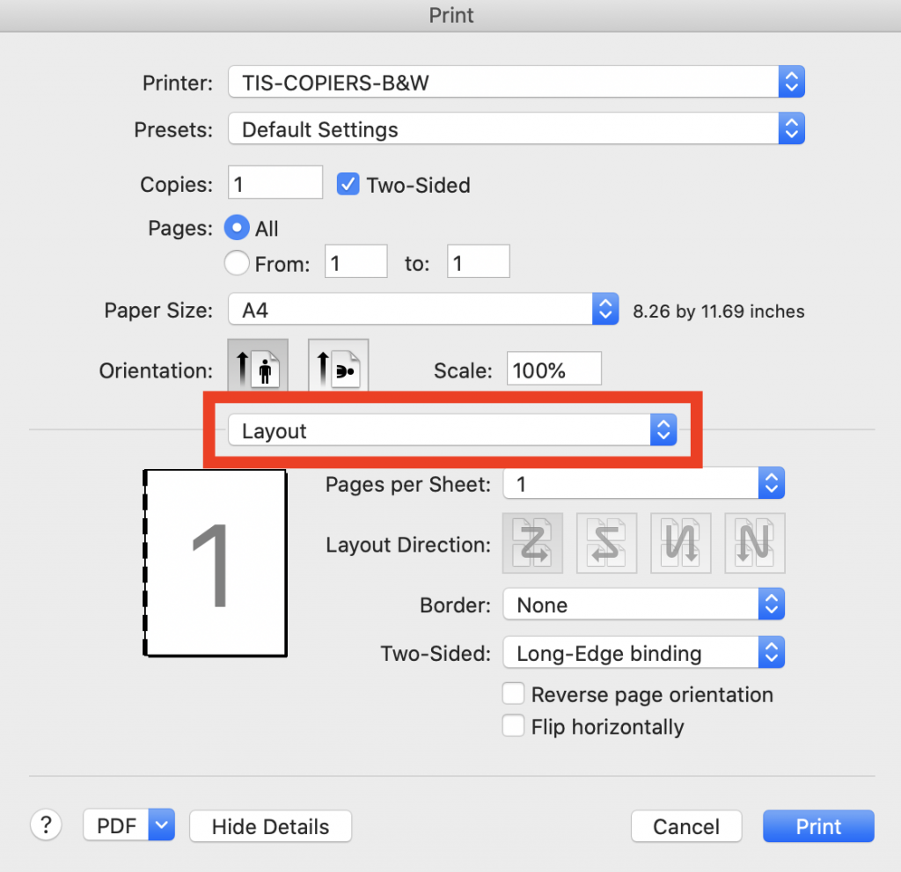901x872 pixels.
Task: Open the PDF options arrow menu
Action: click(162, 825)
